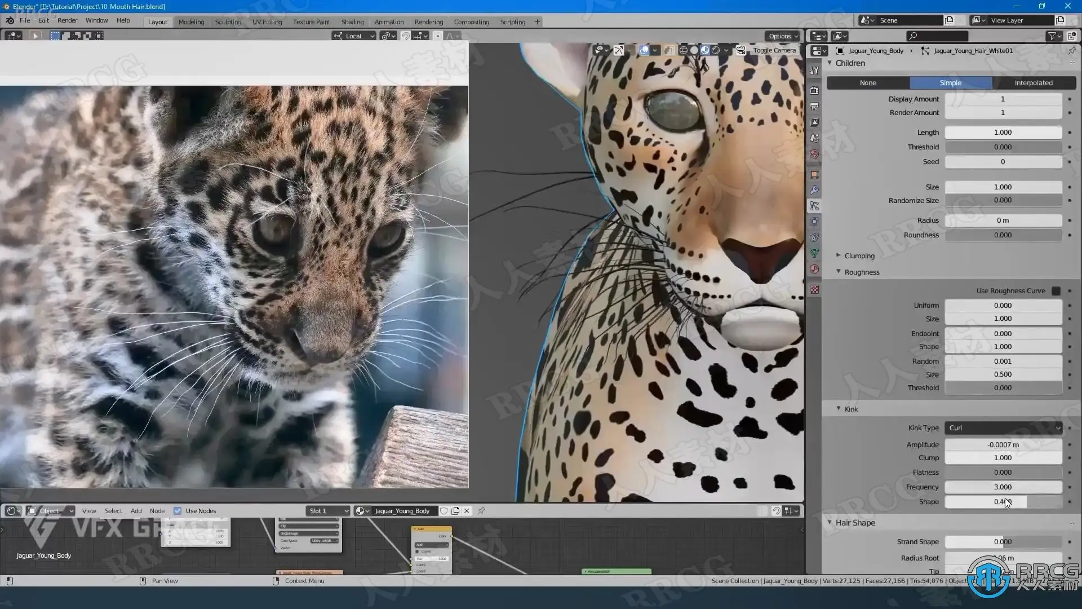
Task: Open the Render menu
Action: pyautogui.click(x=67, y=20)
